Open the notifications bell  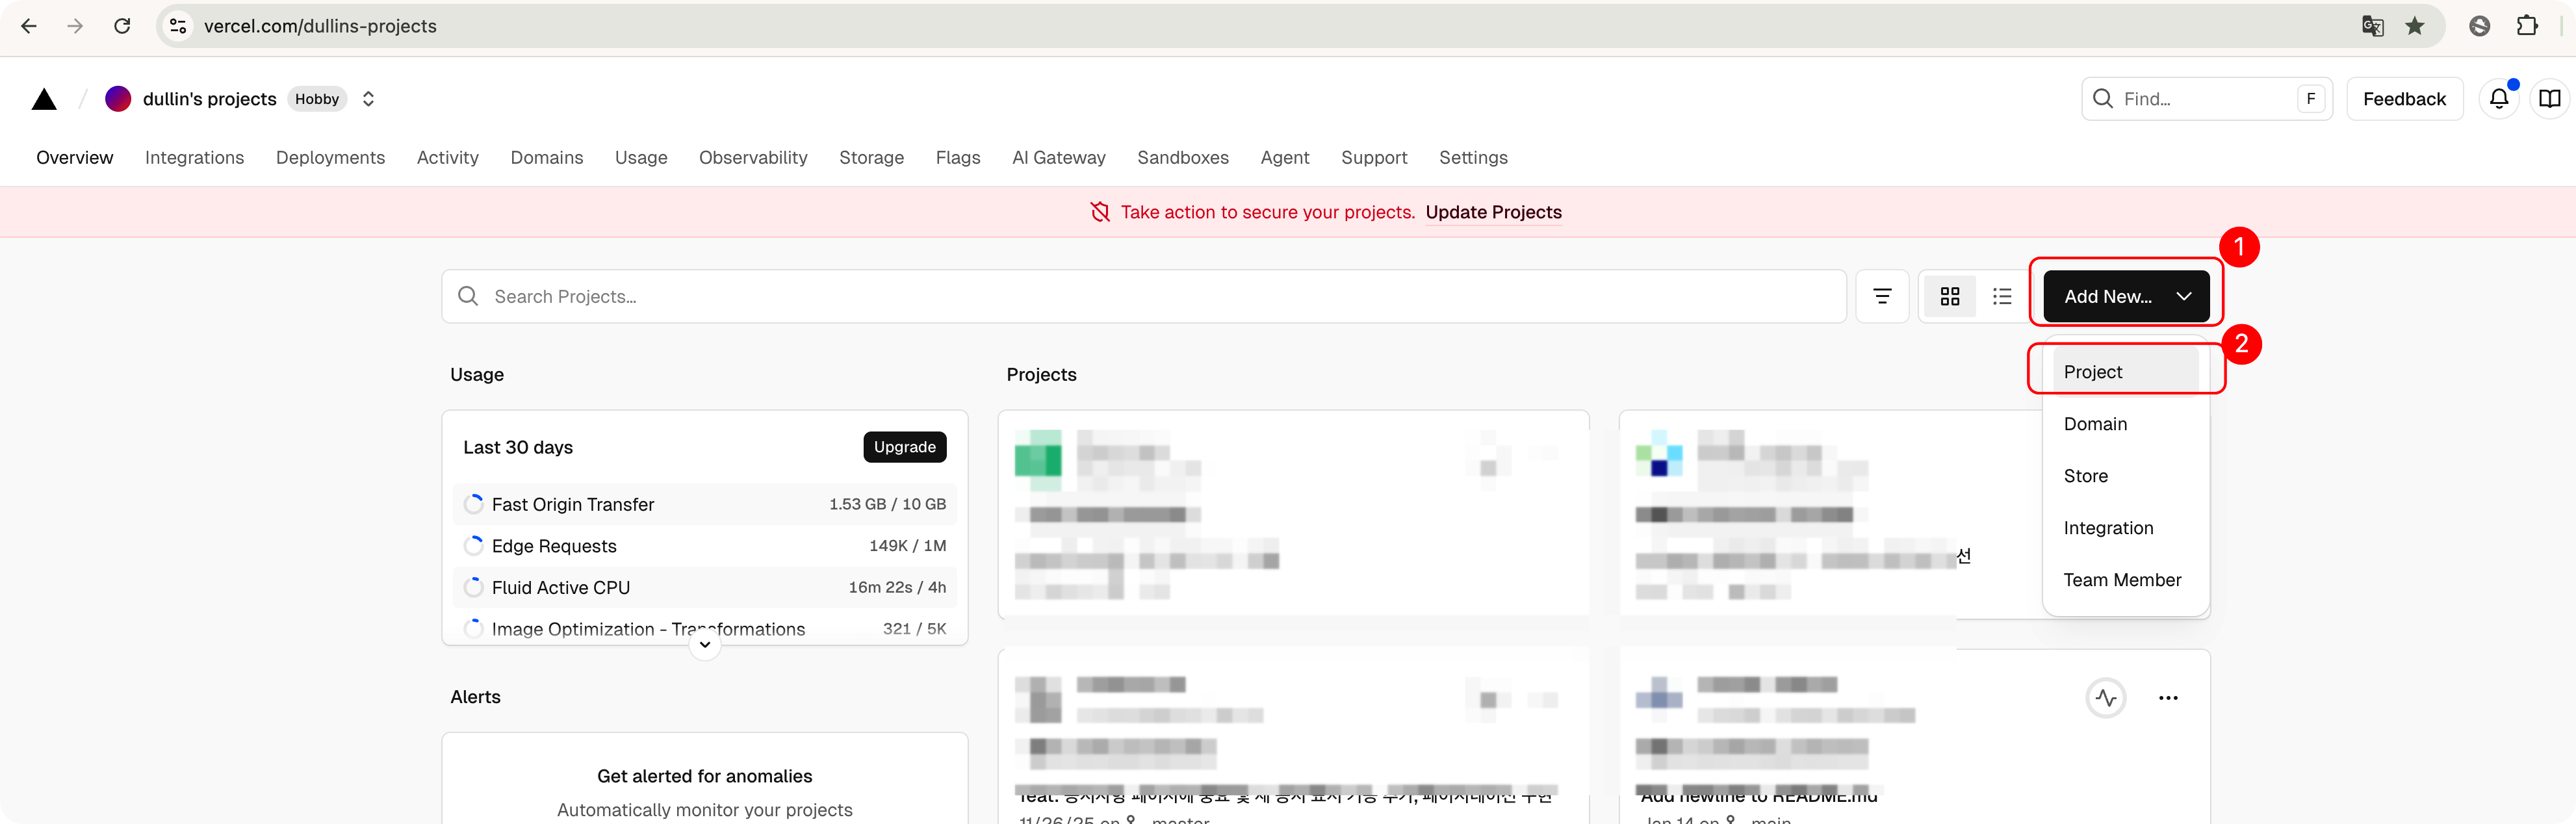pos(2498,99)
